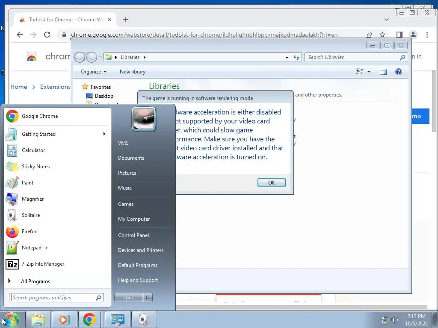Click the Windows Start orb

pyautogui.click(x=11, y=319)
